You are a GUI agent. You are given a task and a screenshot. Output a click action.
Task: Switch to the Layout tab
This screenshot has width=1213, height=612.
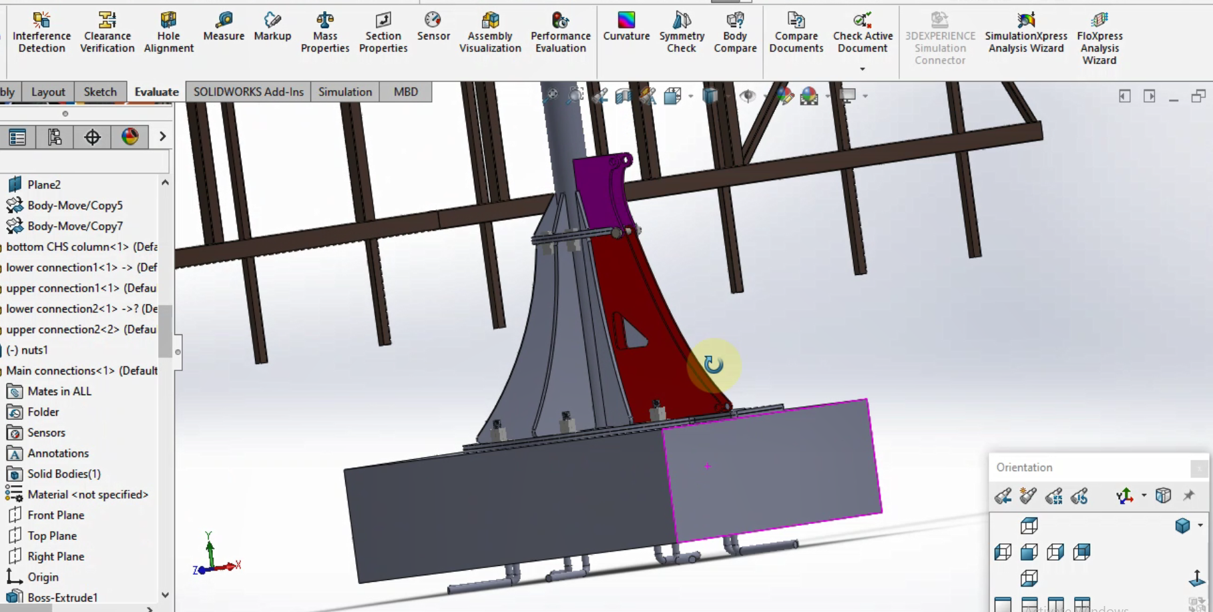48,92
